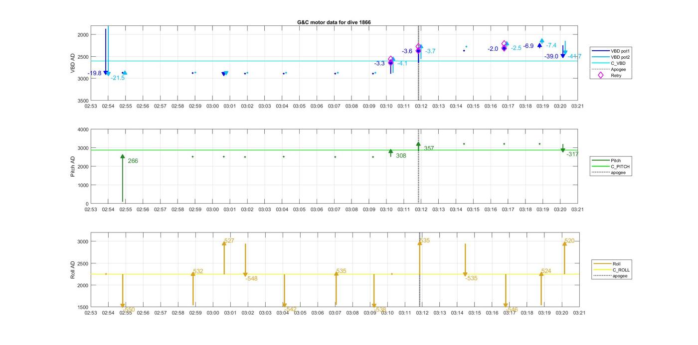Click the 4000 y-tick on the Pitch plot
The height and width of the screenshot is (345, 698).
point(83,129)
